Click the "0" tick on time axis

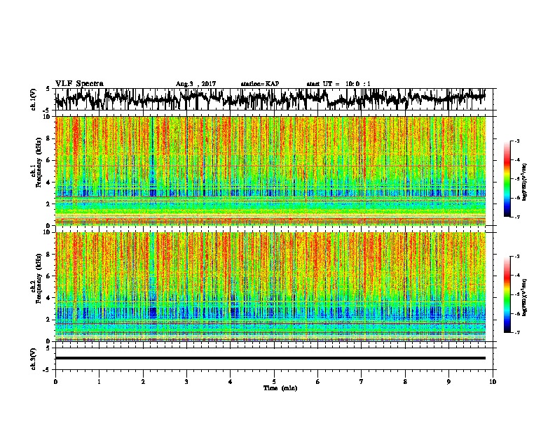pyautogui.click(x=55, y=382)
